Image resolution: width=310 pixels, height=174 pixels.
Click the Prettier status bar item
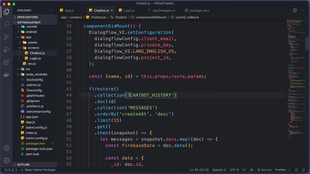pyautogui.click(x=283, y=170)
